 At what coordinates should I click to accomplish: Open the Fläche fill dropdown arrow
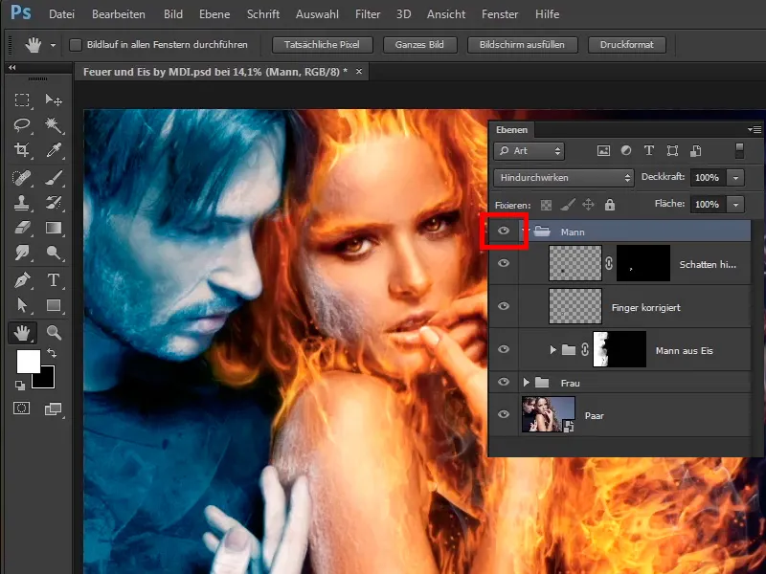pyautogui.click(x=735, y=205)
